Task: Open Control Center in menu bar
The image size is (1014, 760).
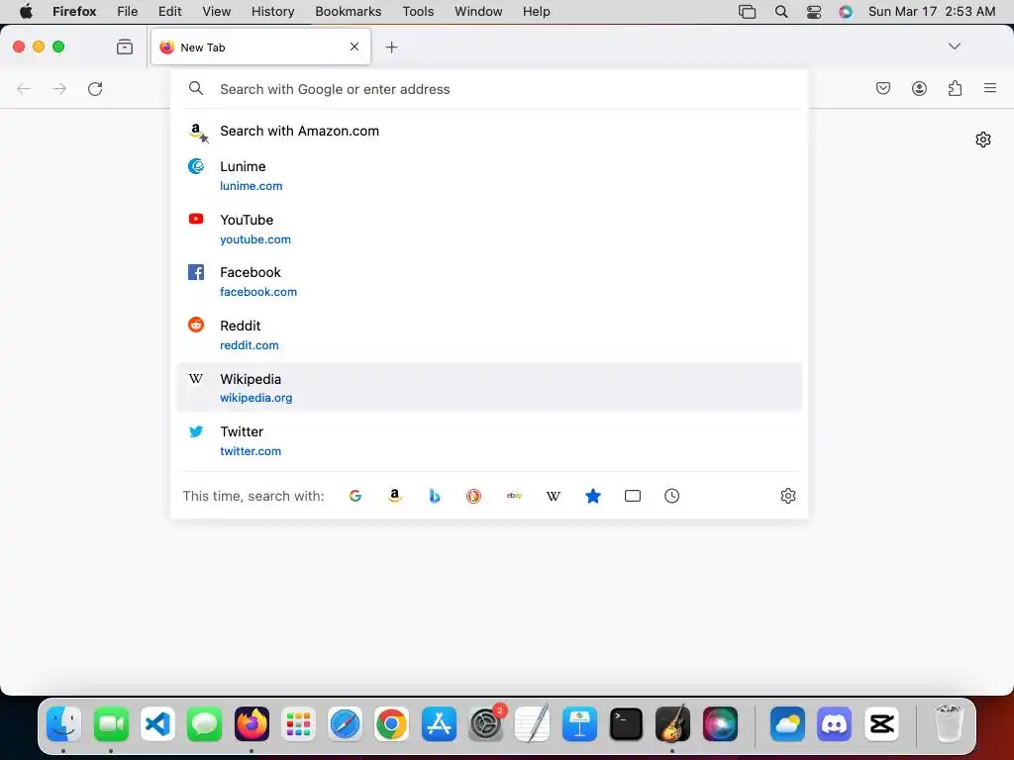Action: [814, 12]
